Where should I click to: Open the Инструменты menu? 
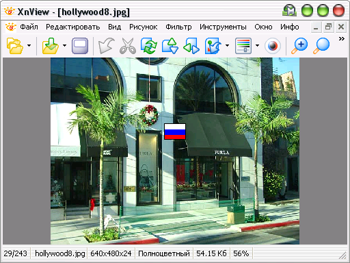click(x=223, y=27)
